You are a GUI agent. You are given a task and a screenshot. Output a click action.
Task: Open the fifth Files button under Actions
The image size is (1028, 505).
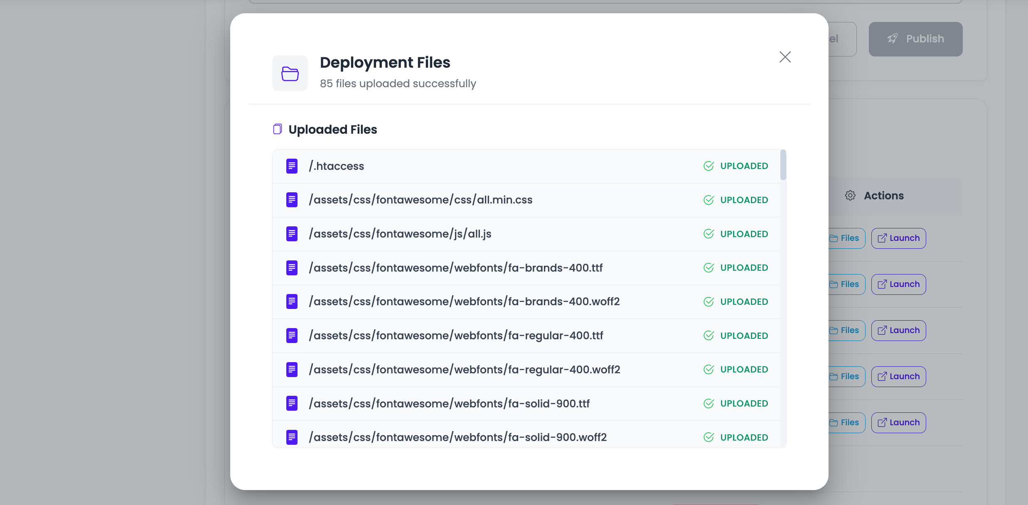pos(846,423)
